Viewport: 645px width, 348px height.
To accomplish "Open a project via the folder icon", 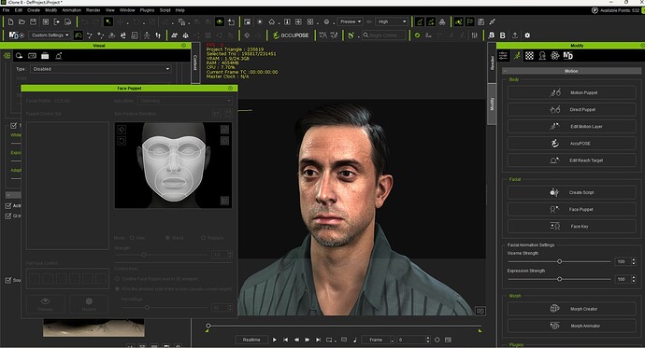I will pos(21,21).
